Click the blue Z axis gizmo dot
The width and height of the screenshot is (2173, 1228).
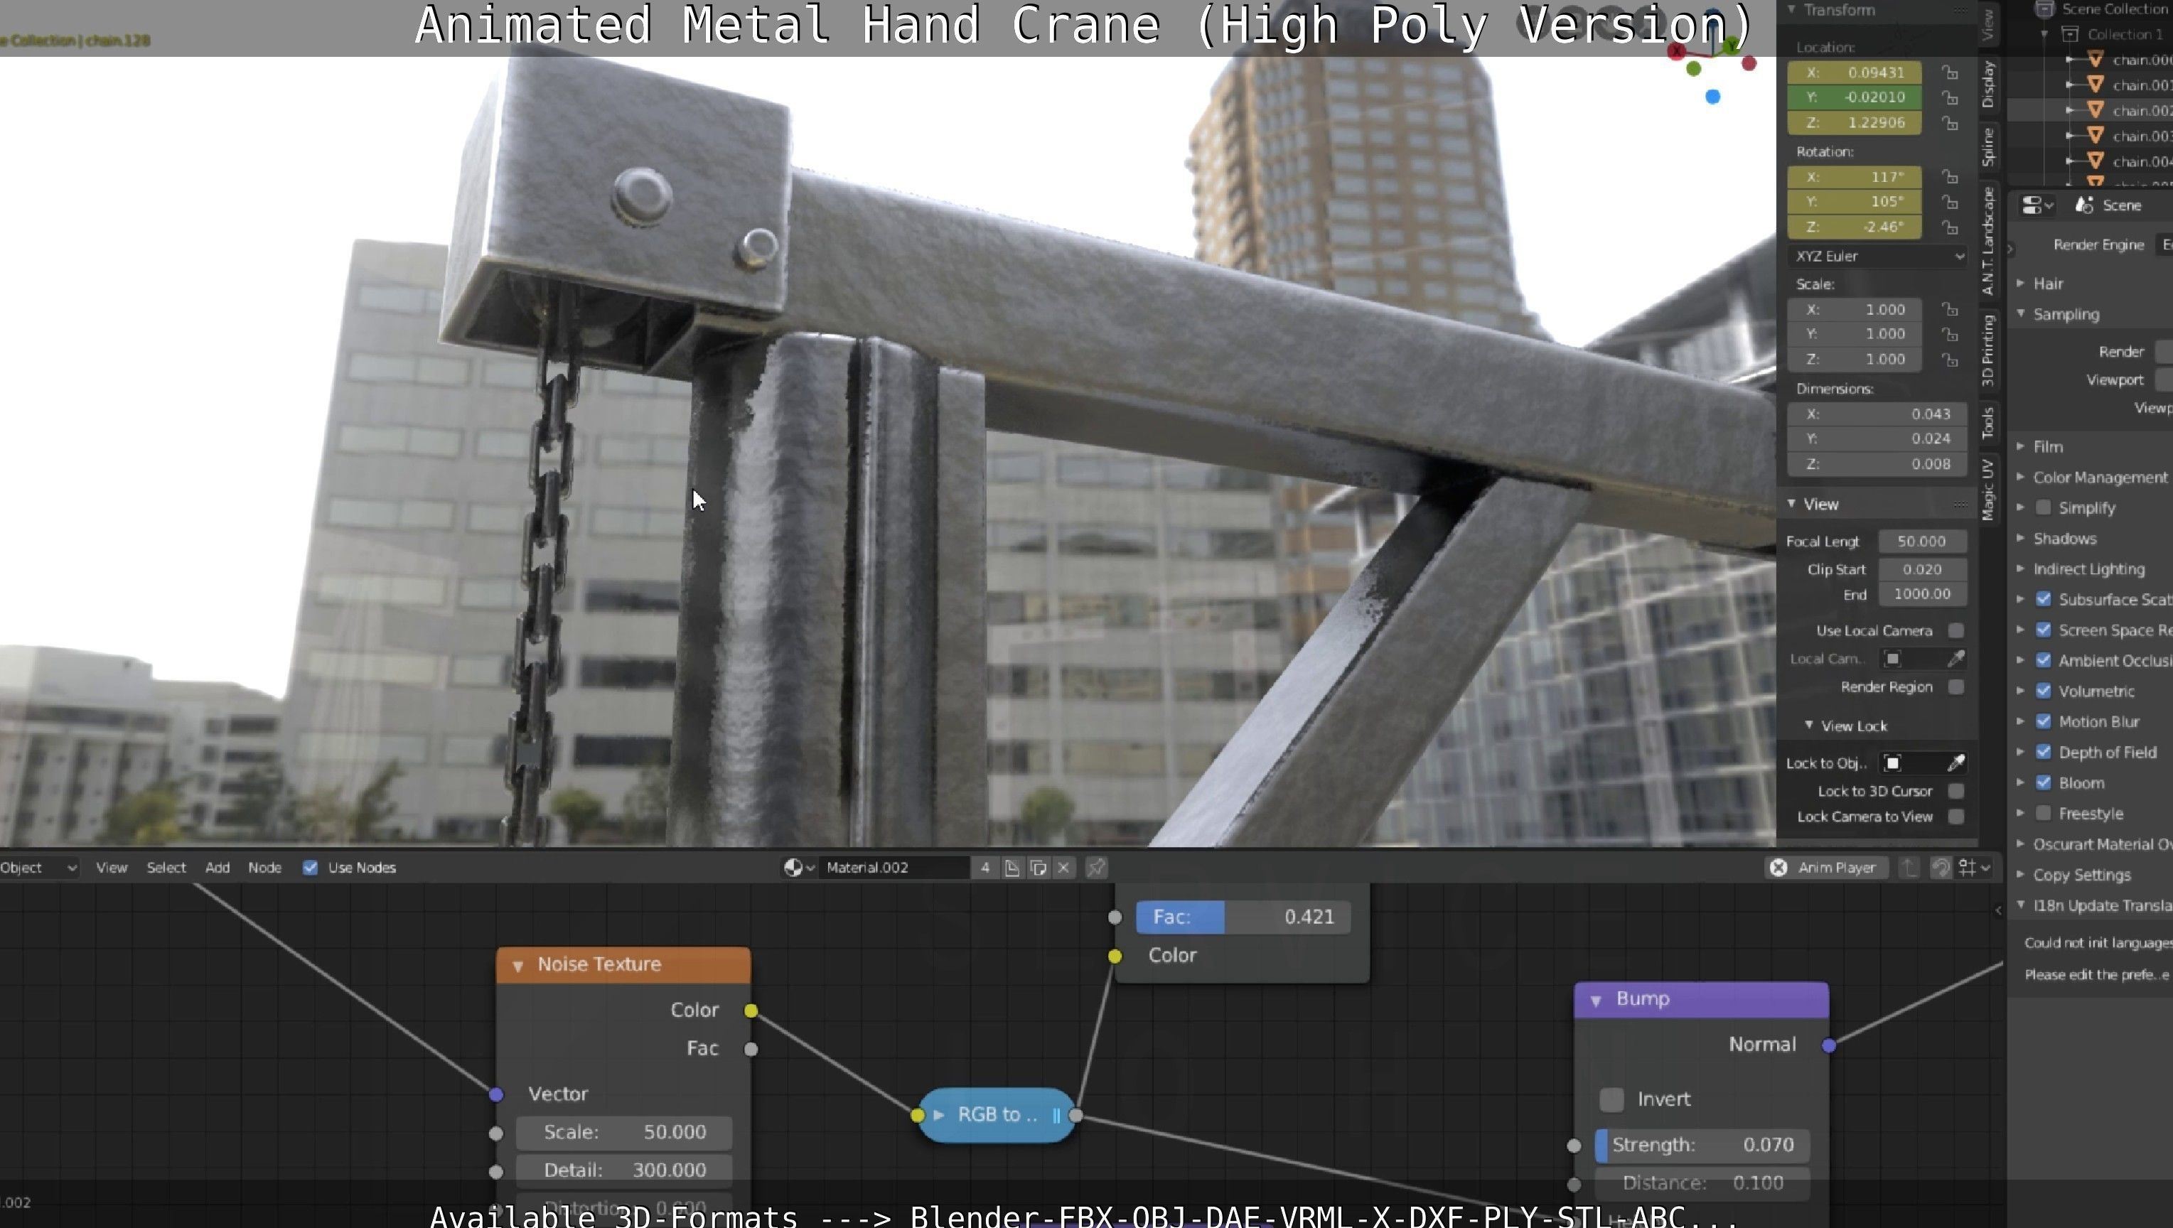point(1712,97)
